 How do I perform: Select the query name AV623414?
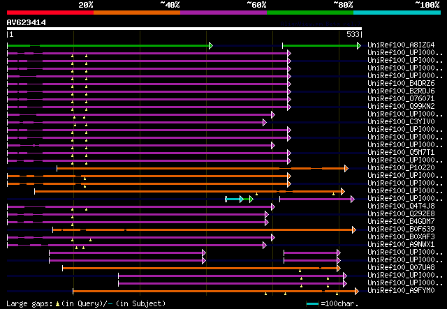click(27, 22)
